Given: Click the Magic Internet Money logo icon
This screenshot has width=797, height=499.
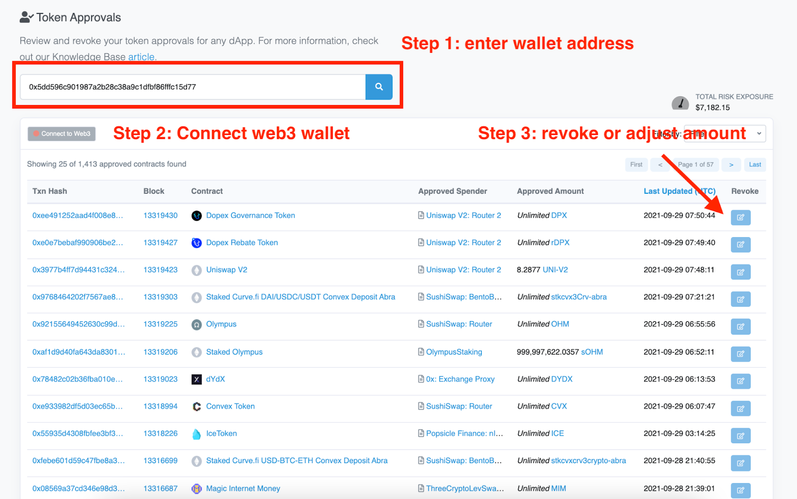Looking at the screenshot, I should coord(197,489).
